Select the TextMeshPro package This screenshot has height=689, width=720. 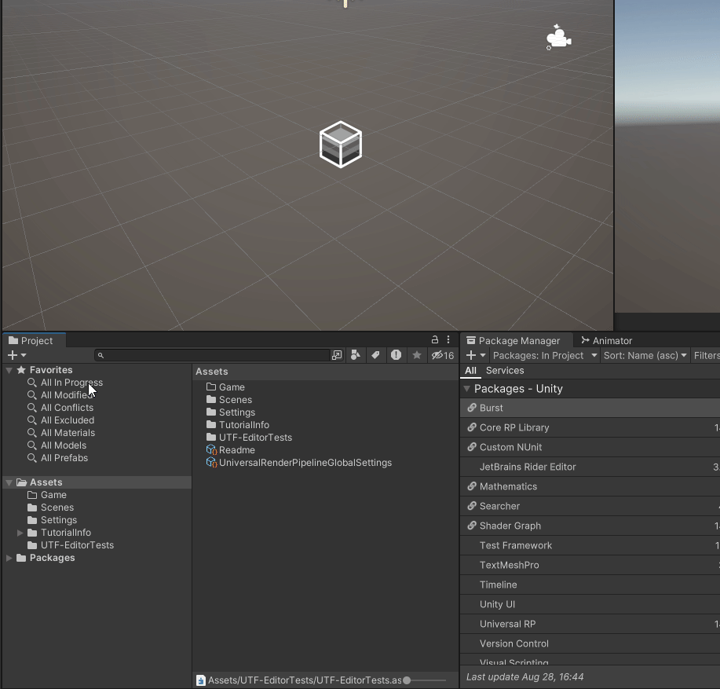pos(590,565)
